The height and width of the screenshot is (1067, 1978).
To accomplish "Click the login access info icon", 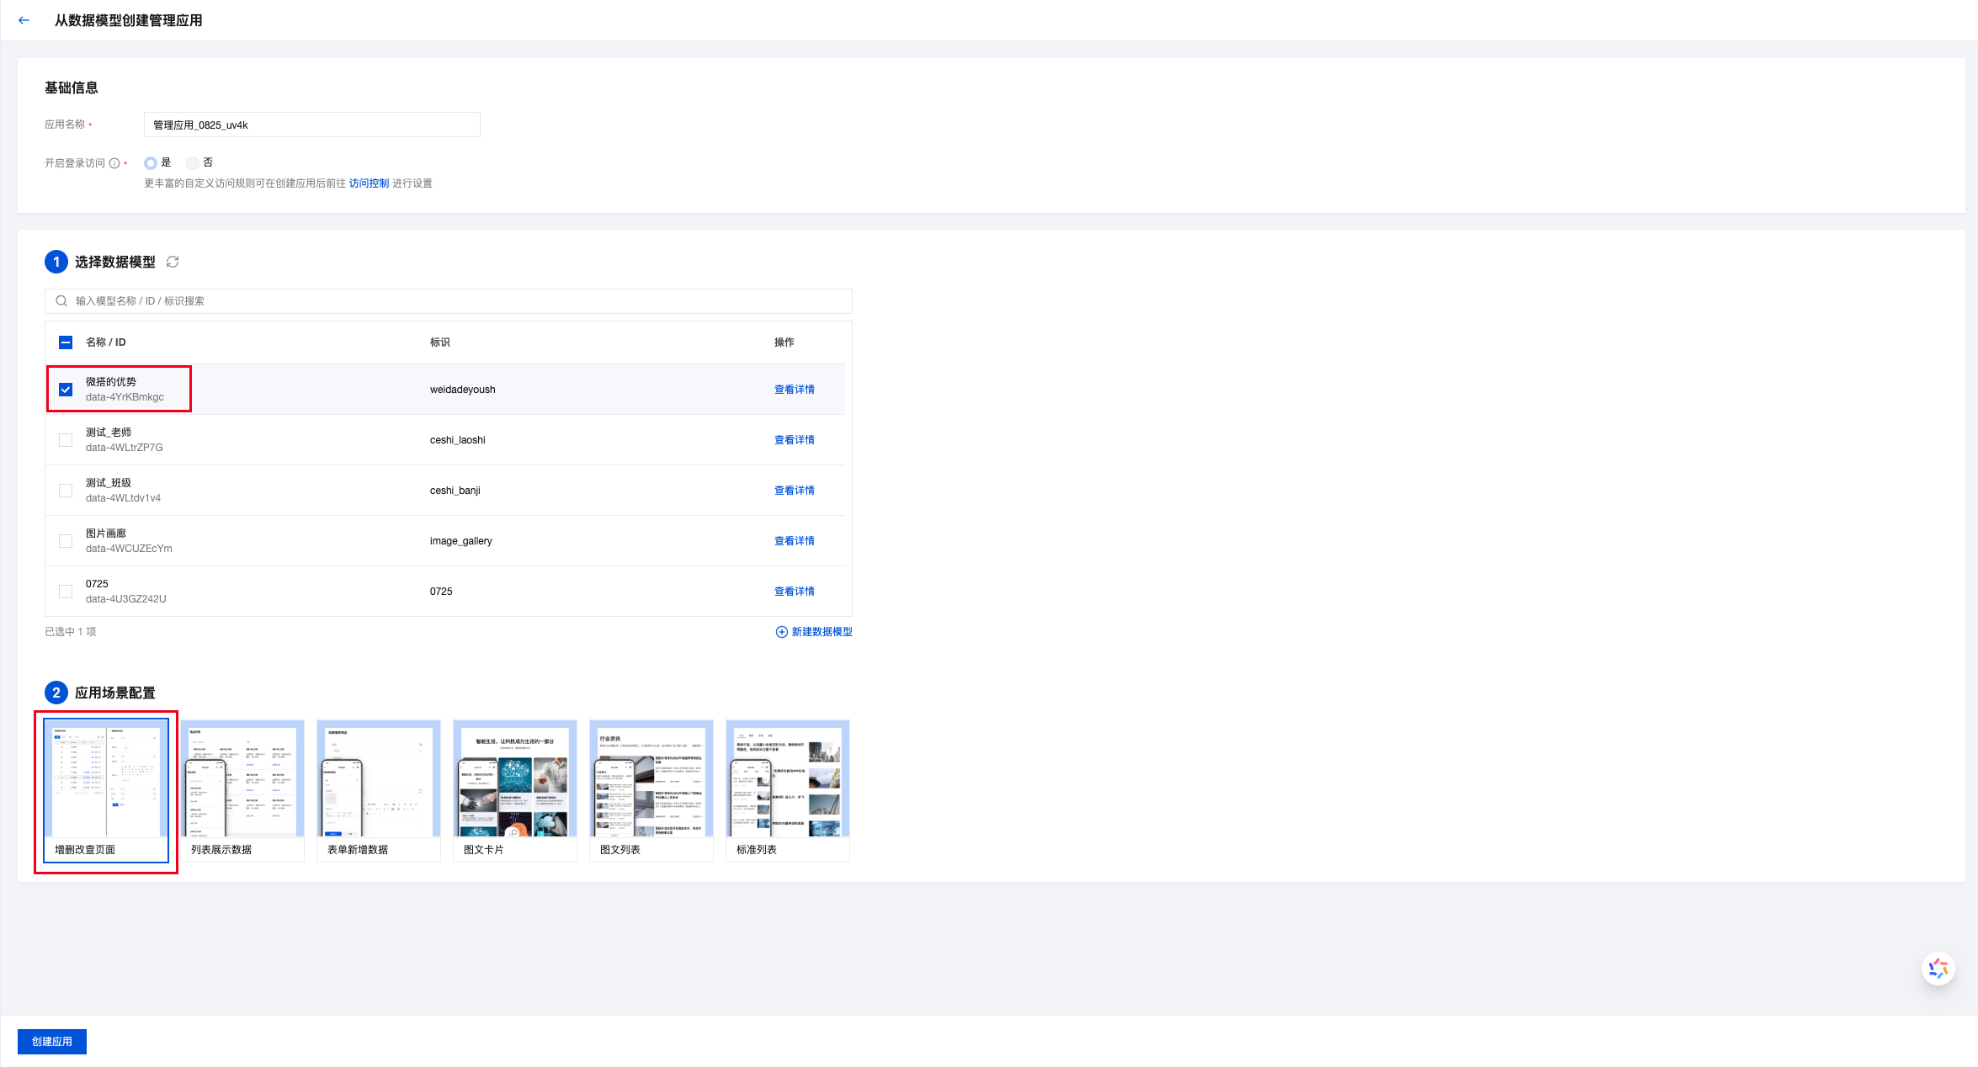I will pos(114,163).
